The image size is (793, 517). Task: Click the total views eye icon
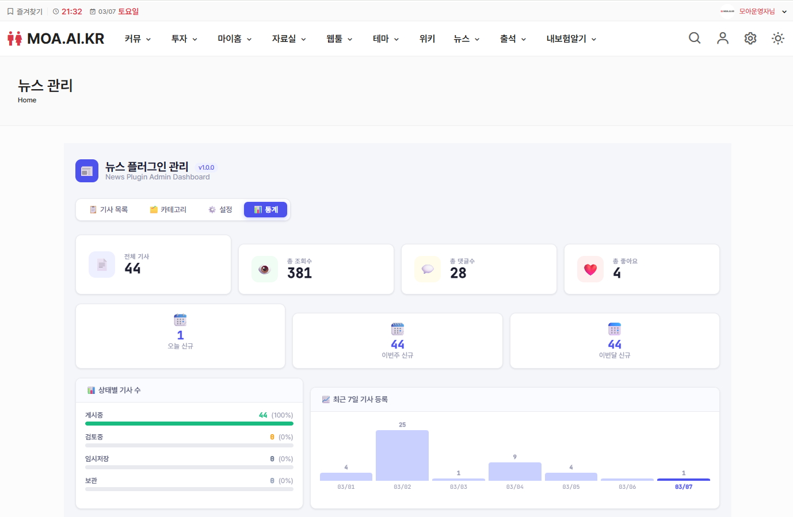tap(264, 269)
